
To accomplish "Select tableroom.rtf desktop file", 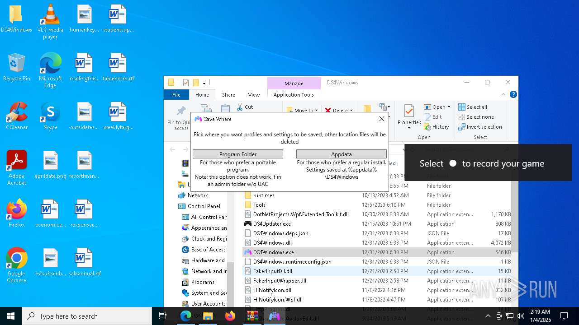I will (118, 68).
